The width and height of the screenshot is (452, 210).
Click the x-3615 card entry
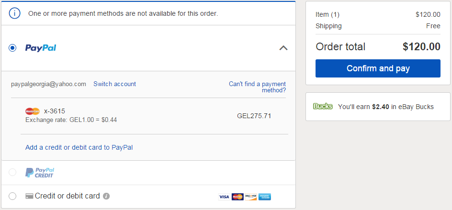click(55, 111)
